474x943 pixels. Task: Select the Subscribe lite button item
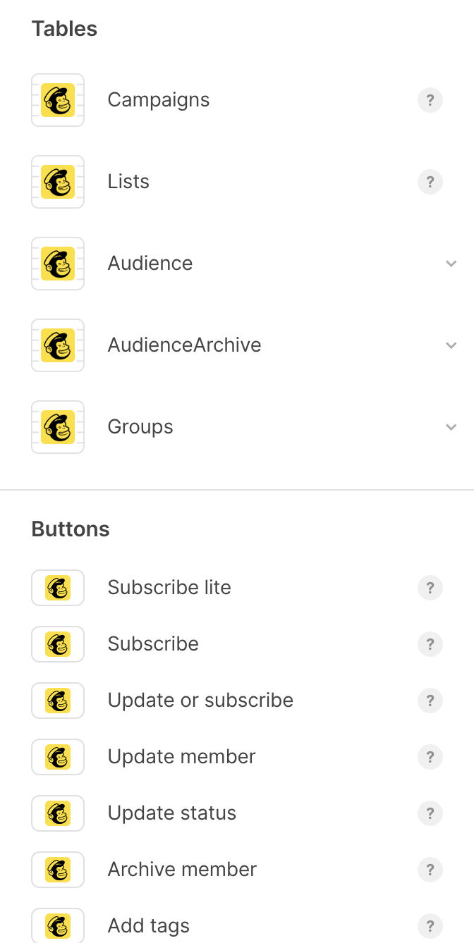237,588
